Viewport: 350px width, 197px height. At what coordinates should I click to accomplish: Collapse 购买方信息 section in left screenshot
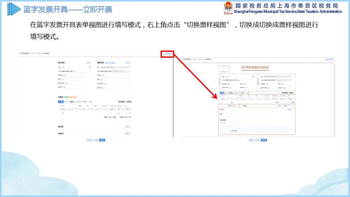coord(89,63)
